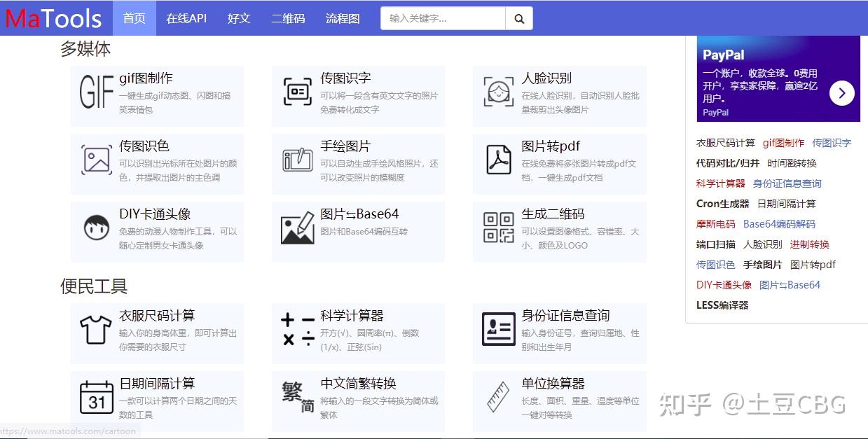Click the 手绘图片 drawing tablet icon
The height and width of the screenshot is (439, 868).
coord(298,160)
